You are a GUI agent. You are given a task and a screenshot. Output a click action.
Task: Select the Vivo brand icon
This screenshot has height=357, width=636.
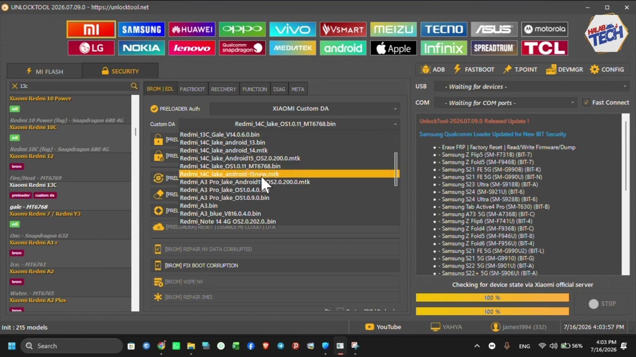pos(293,29)
